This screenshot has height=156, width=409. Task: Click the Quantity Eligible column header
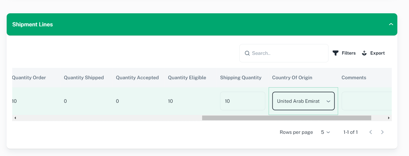(187, 78)
